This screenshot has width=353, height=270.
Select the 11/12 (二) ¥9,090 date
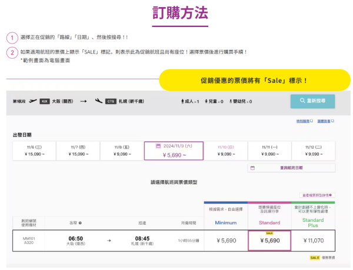pyautogui.click(x=314, y=151)
